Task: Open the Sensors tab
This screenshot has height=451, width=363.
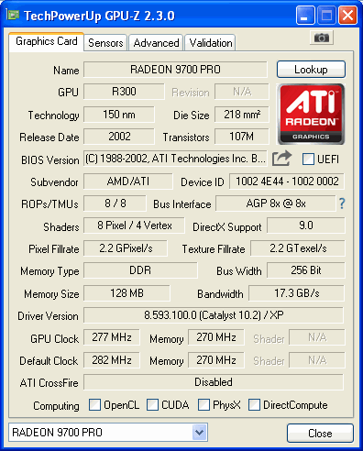Action: (x=105, y=43)
